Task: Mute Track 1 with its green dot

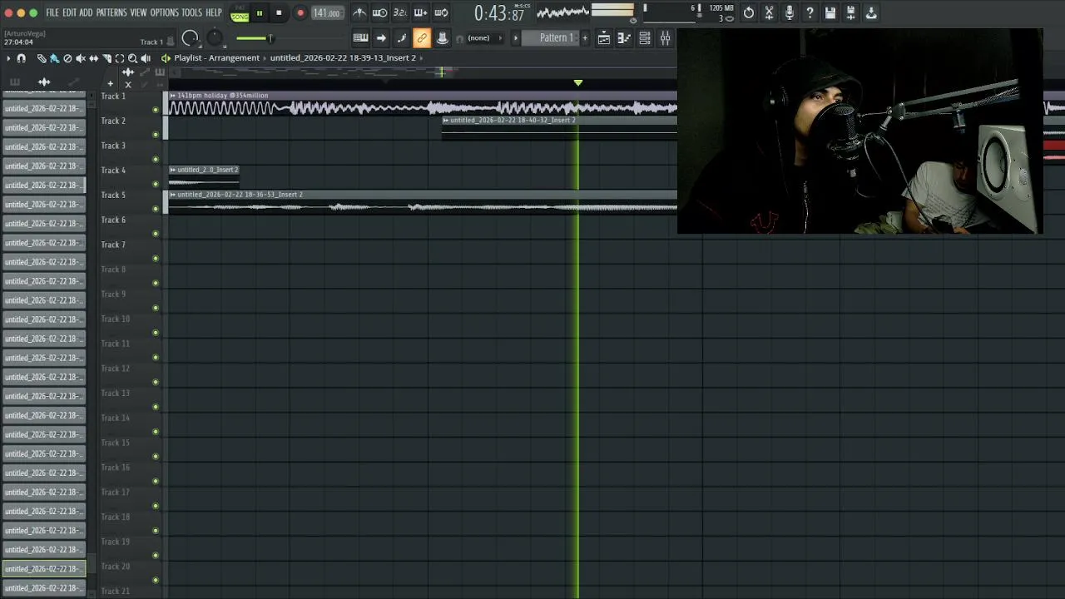Action: [x=156, y=110]
